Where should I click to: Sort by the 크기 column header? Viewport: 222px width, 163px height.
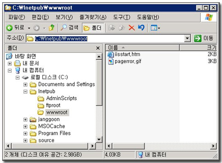coord(198,48)
